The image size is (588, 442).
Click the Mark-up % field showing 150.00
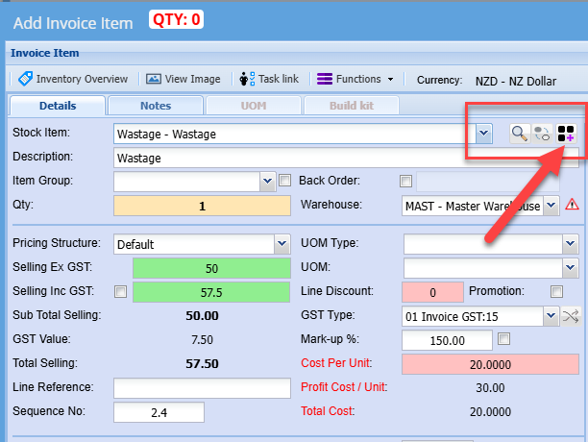447,340
